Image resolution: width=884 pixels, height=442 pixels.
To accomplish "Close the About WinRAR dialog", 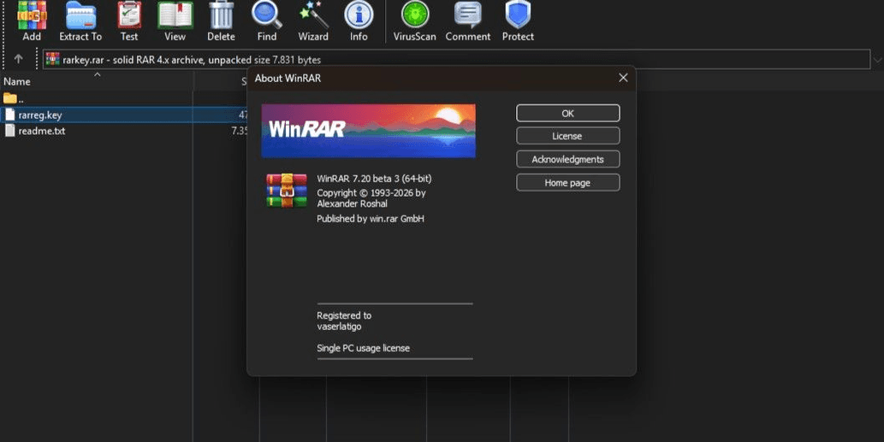I will click(623, 78).
